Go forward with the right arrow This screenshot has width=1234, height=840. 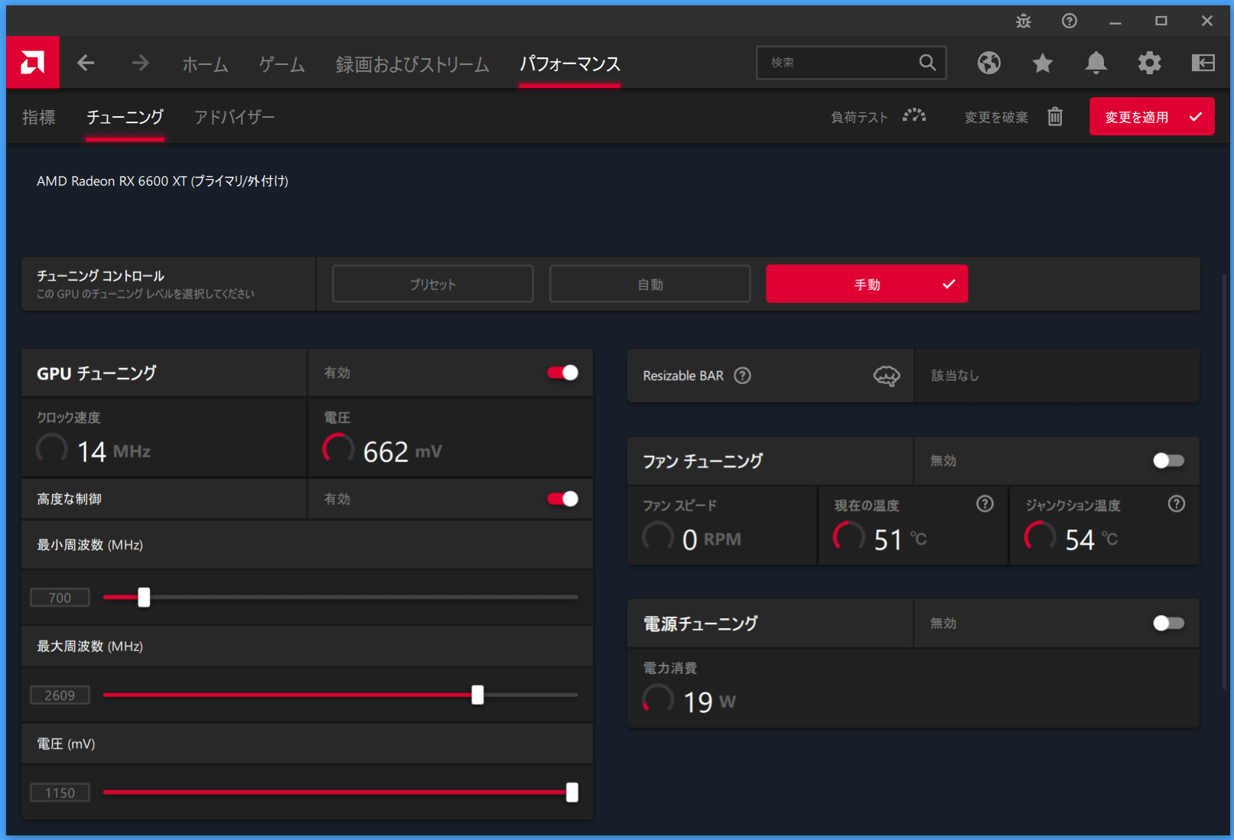pos(140,63)
